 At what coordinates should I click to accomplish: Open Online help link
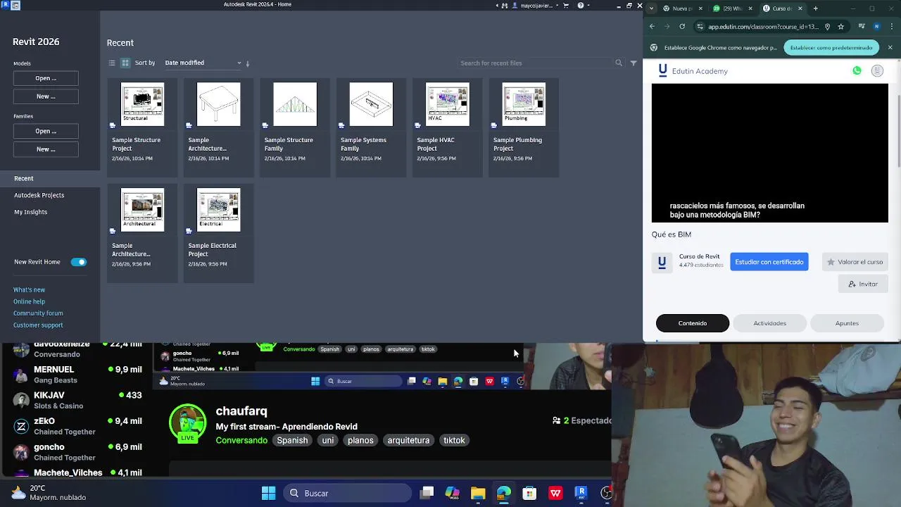pyautogui.click(x=29, y=301)
